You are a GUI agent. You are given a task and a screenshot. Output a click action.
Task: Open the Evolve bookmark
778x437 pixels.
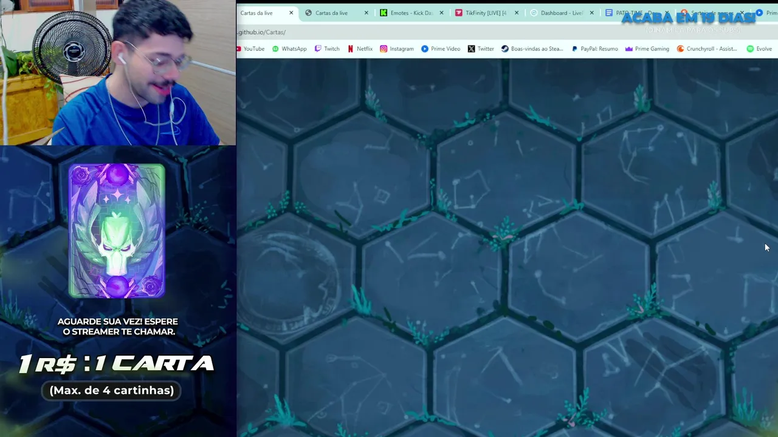(x=759, y=49)
